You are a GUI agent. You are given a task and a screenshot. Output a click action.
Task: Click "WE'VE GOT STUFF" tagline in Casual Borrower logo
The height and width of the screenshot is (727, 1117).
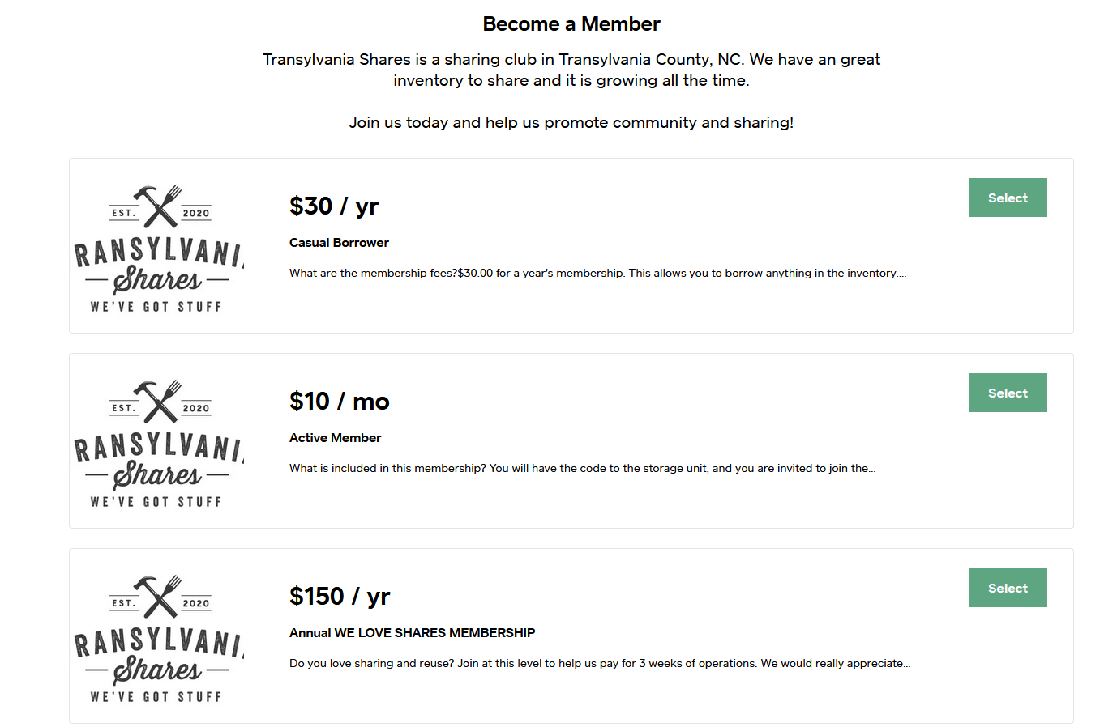156,307
